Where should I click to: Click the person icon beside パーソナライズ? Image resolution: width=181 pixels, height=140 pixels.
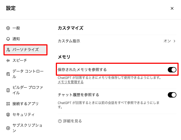click(x=8, y=50)
